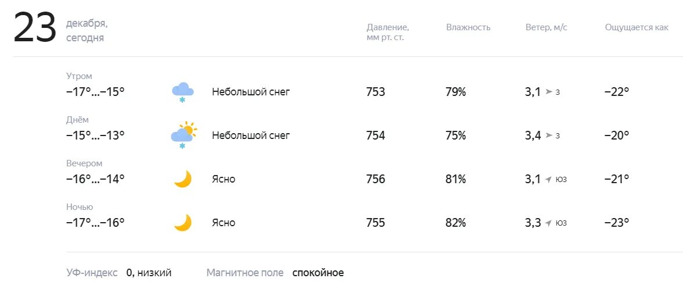The height and width of the screenshot is (289, 683).
Task: Click the 'Ветер, м/с' column header
Action: [x=546, y=27]
